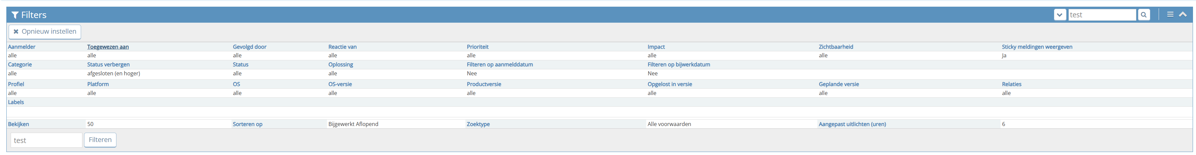Open the dropdown arrow beside header search box
The image size is (1196, 155).
(x=1060, y=15)
